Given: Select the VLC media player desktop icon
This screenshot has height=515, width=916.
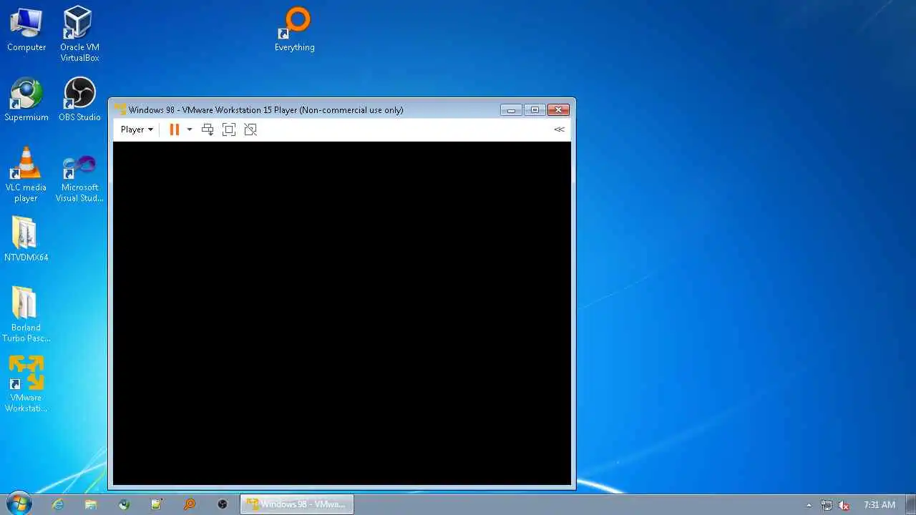Looking at the screenshot, I should tap(26, 175).
